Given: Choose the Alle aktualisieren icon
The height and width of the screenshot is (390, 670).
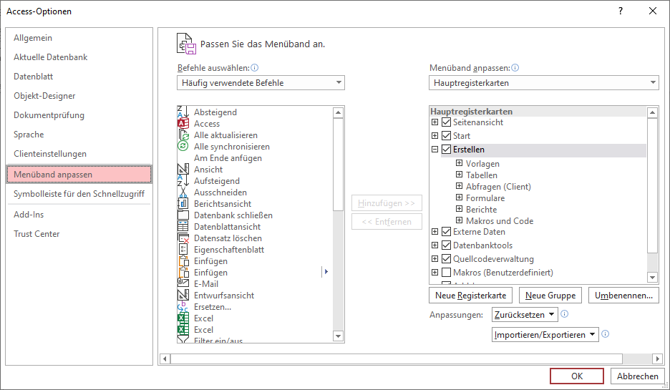Looking at the screenshot, I should [183, 135].
